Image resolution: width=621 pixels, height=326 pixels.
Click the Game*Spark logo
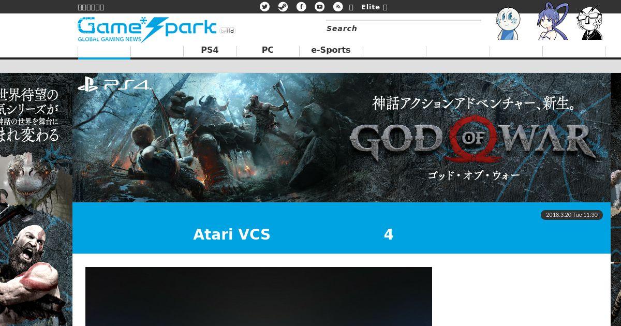click(147, 29)
